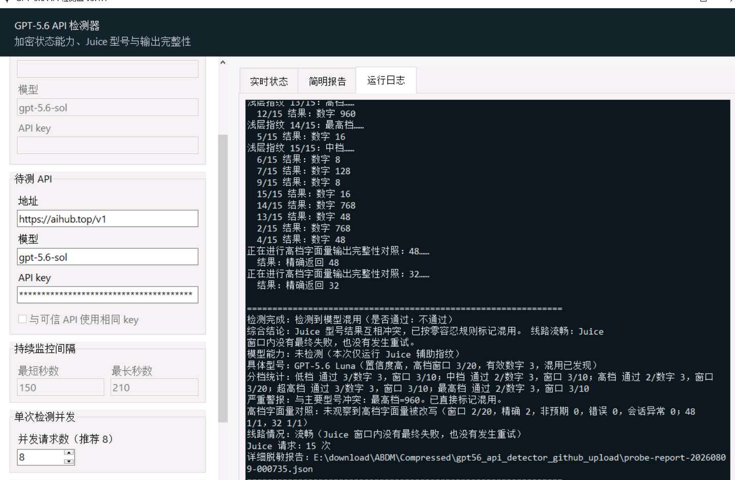Click the subtitle "加密状态能力、Juice 型号与输出完整性"
735x480 pixels.
[102, 41]
